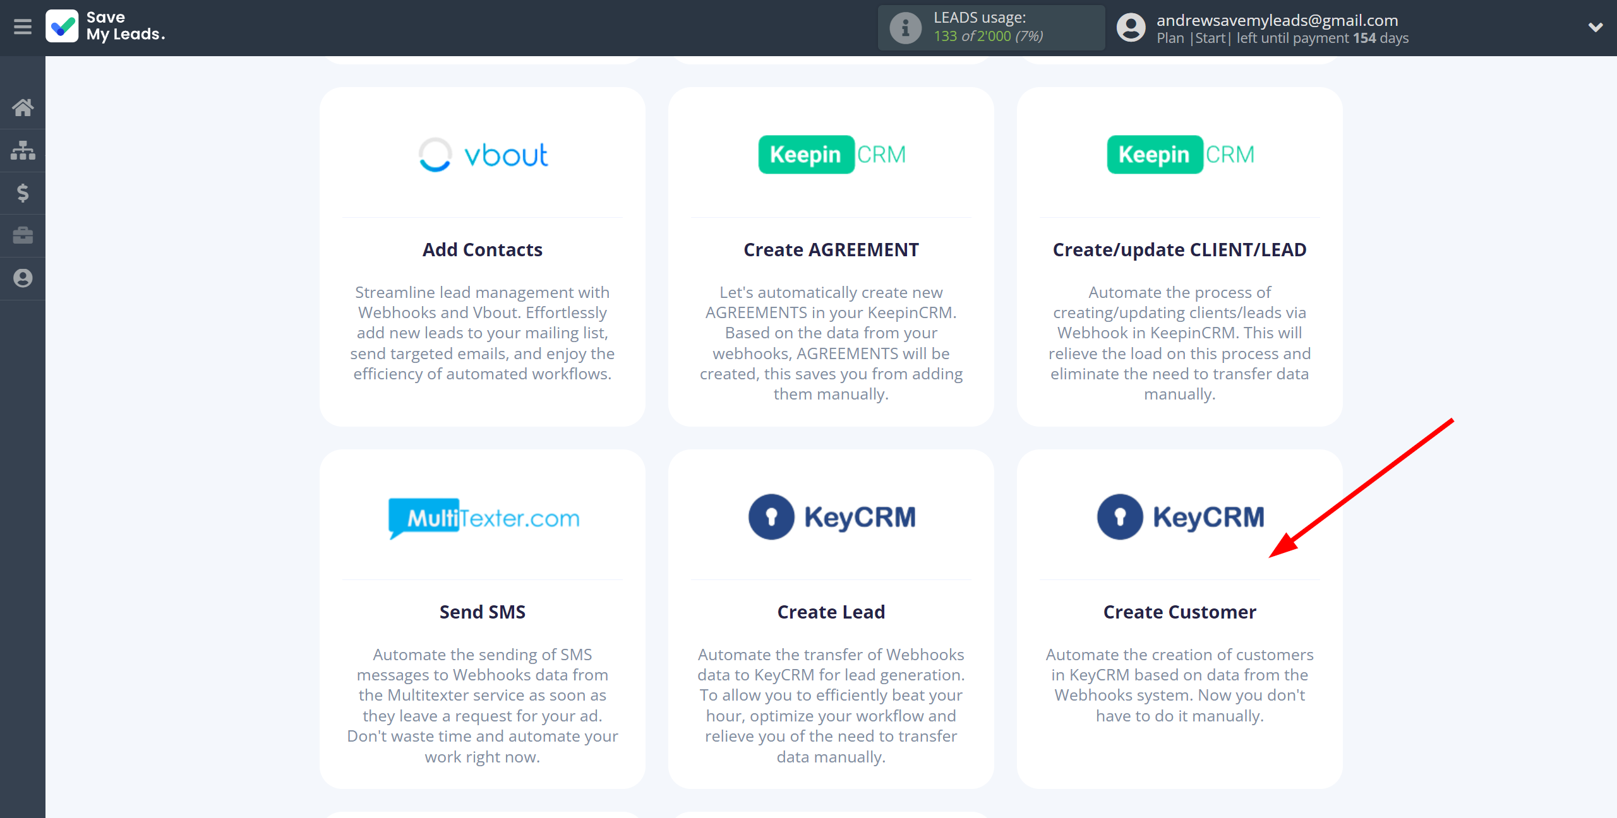Click KeyCRM logo on Create Customer card
Viewport: 1617px width, 818px height.
1180,517
